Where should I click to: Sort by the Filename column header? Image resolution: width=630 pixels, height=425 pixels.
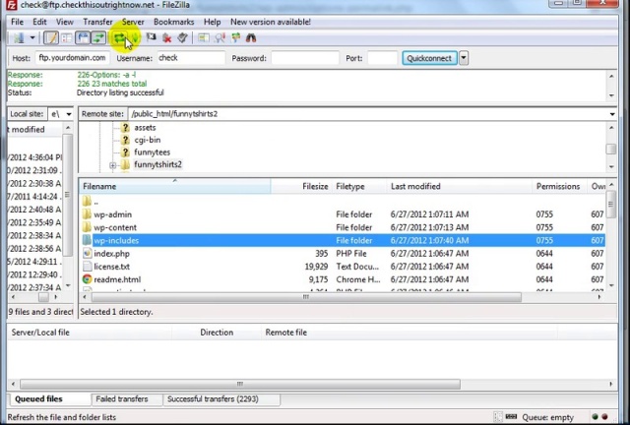(x=175, y=186)
